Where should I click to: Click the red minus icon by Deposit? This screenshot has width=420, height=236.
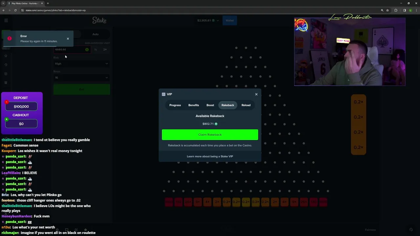click(x=7, y=102)
